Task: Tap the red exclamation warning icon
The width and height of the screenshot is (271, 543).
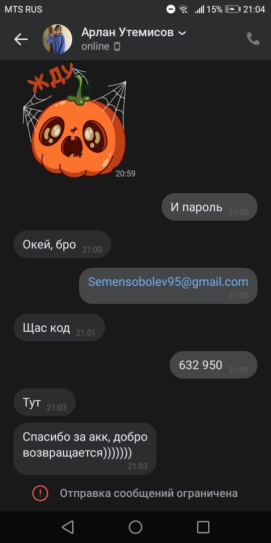Action: 41,493
